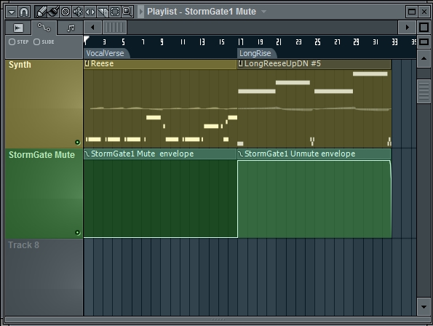Select the Slip tool with arrows

(x=90, y=12)
